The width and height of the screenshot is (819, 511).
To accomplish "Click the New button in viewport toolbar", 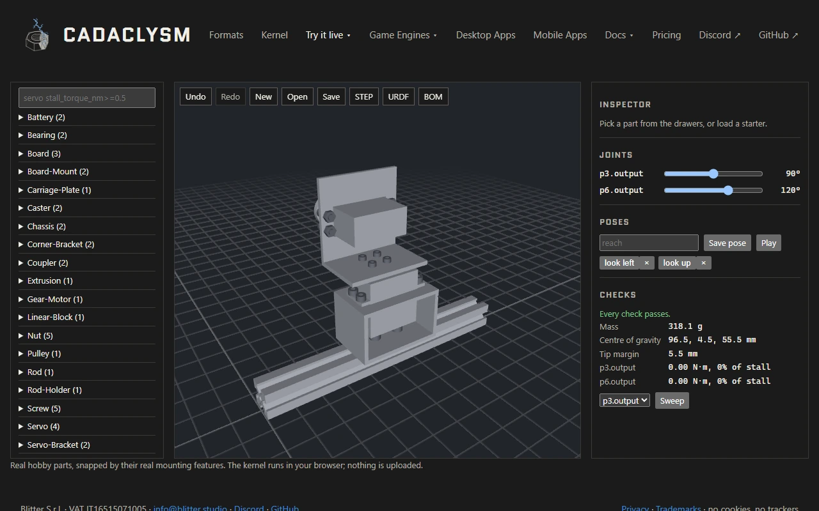I will pos(264,96).
